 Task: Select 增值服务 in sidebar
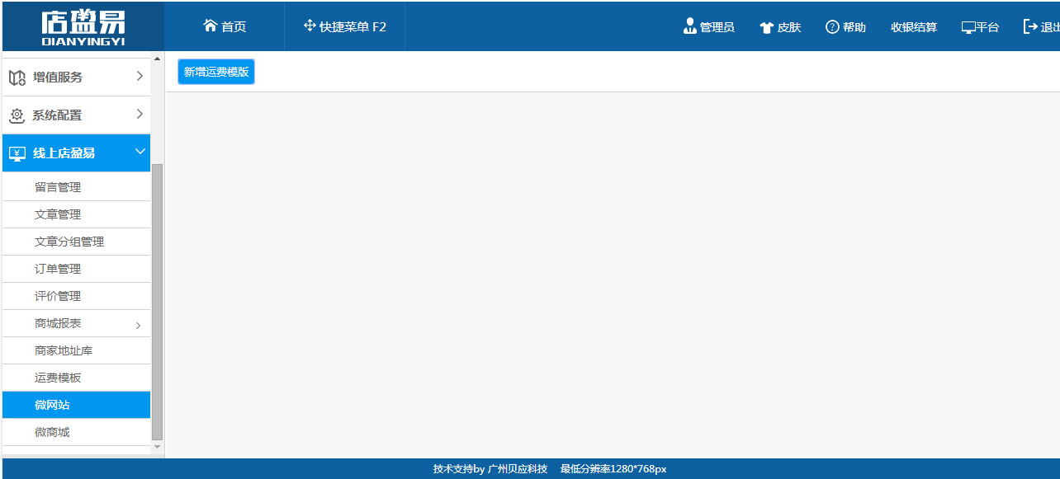(x=77, y=77)
